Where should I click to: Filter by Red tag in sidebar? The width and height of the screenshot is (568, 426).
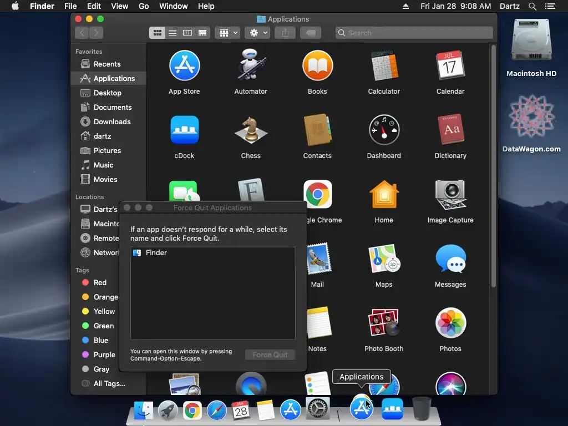point(95,282)
